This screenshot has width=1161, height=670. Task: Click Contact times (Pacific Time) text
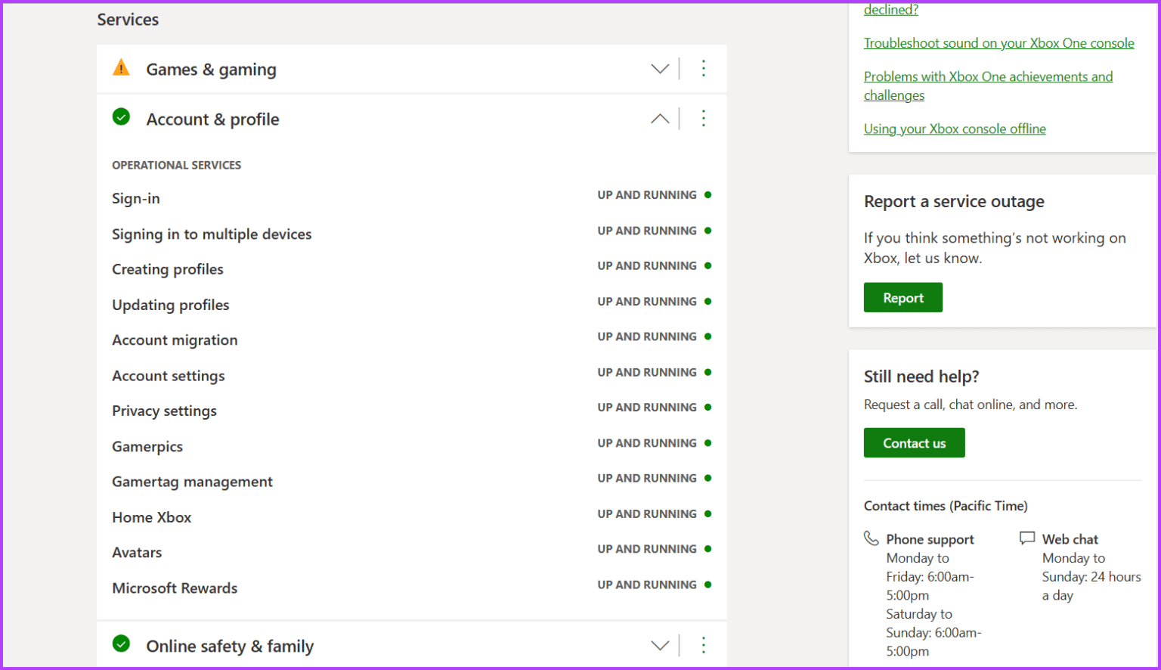[x=946, y=506]
